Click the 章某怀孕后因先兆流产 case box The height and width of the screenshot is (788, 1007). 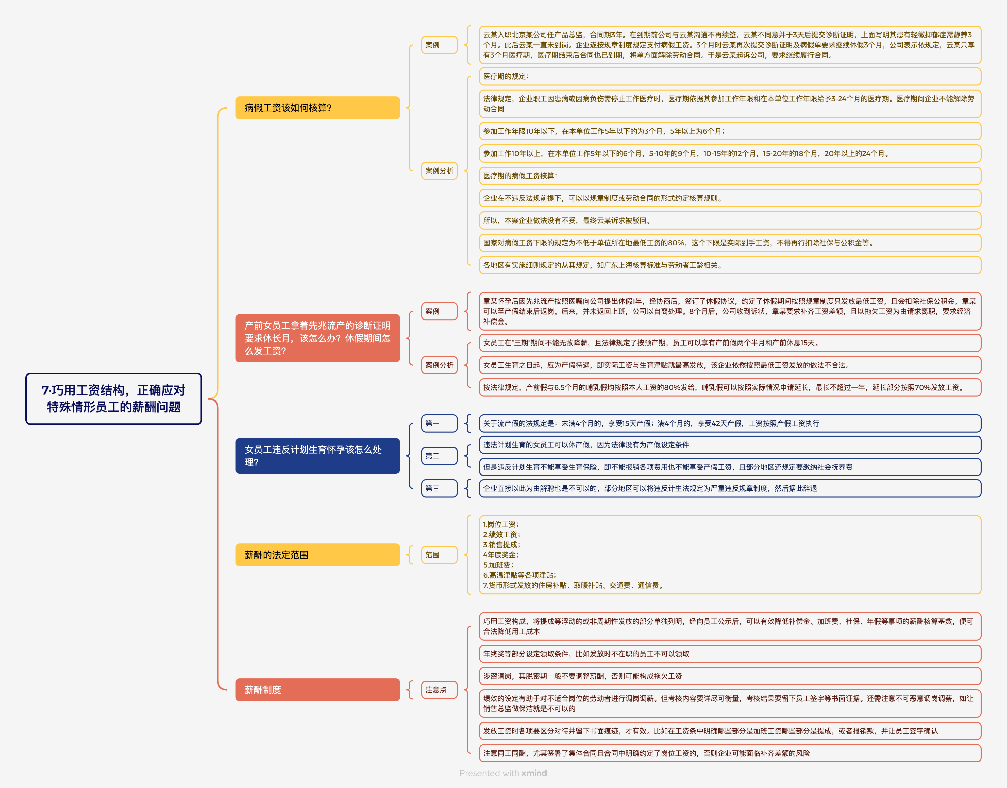(x=730, y=311)
